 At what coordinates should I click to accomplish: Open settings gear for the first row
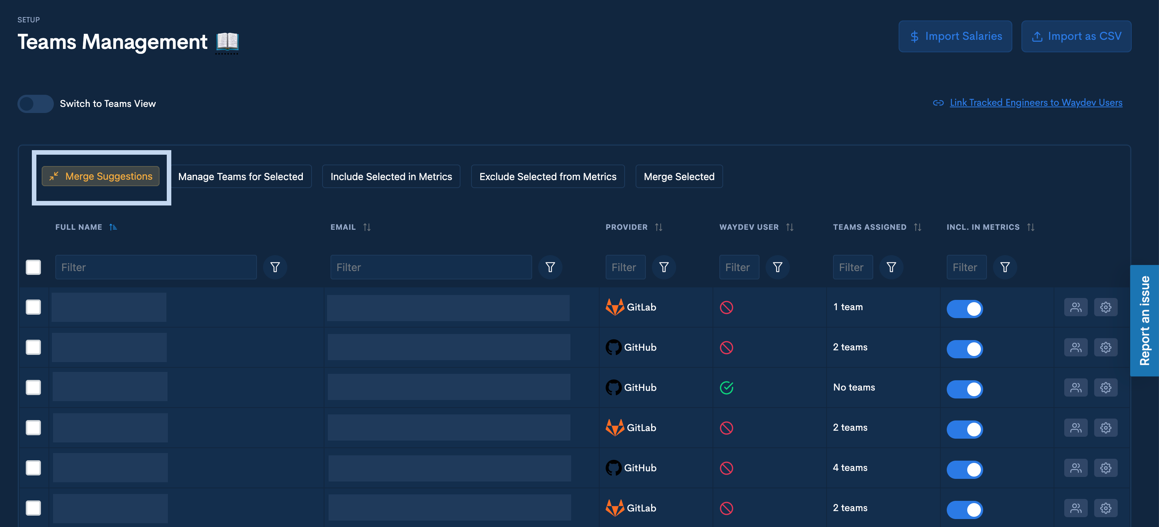pos(1106,307)
